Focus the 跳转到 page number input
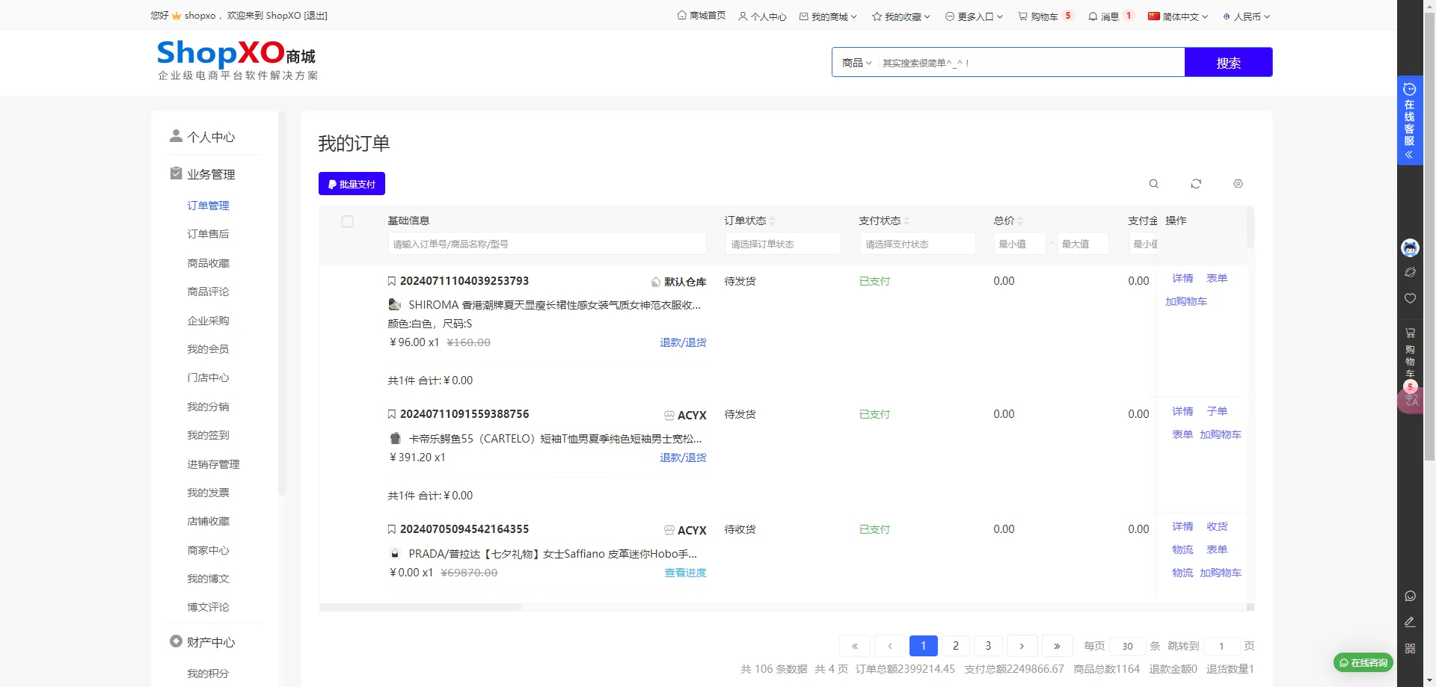 [x=1221, y=646]
